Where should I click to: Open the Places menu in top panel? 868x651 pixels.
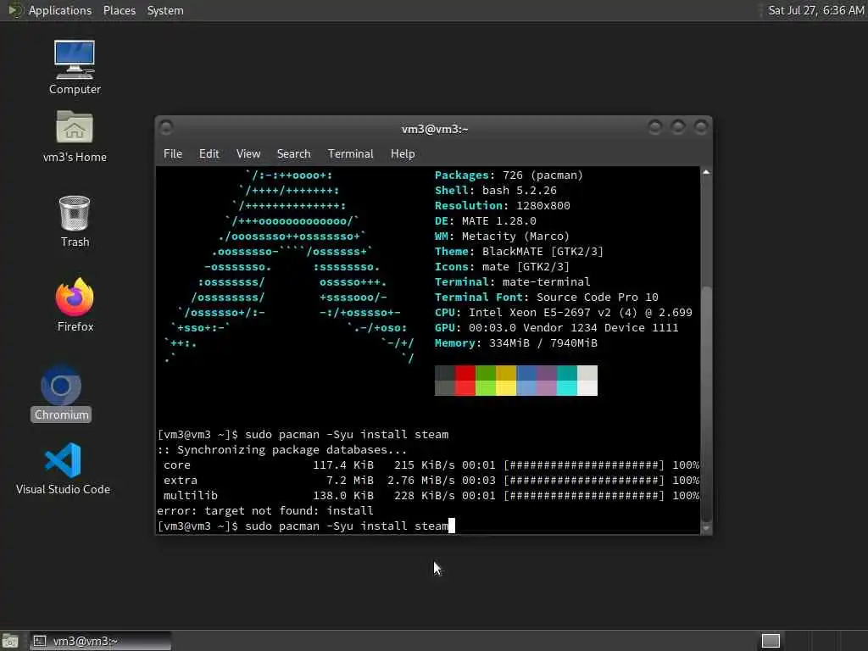119,10
